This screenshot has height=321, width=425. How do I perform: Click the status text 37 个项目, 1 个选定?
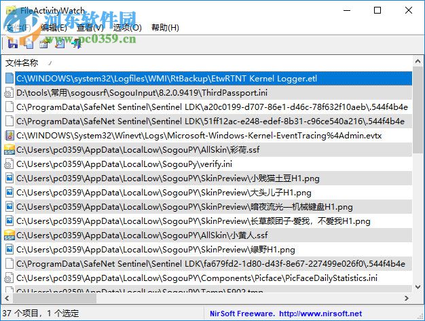pos(41,314)
